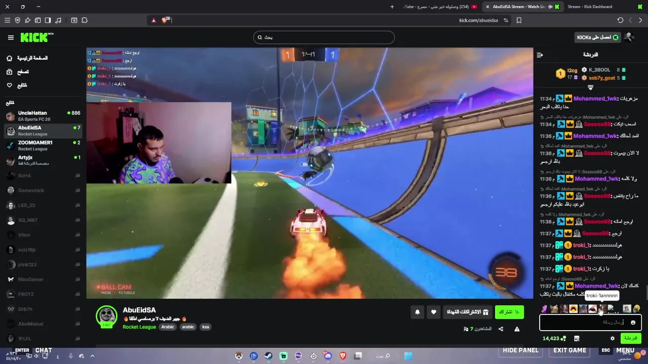This screenshot has height=364, width=648.
Task: Click the Kick search field
Action: click(x=324, y=37)
